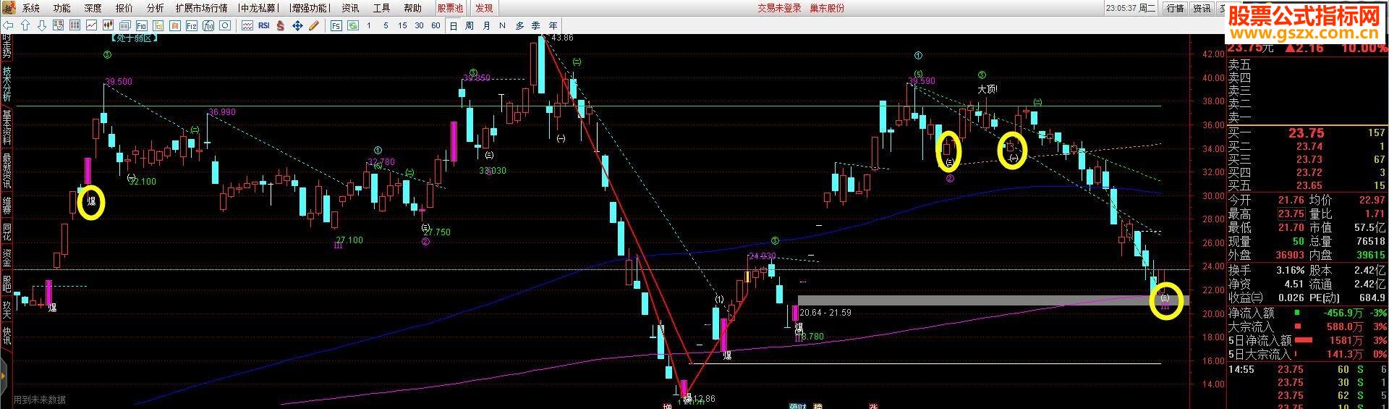
Task: Select the 60-minute period
Action: click(436, 25)
